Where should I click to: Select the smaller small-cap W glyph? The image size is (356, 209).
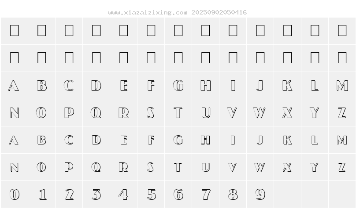[x=260, y=167]
